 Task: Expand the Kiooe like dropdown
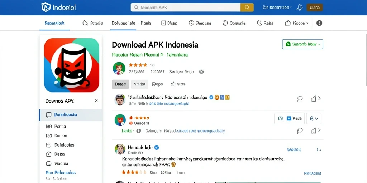coord(297,23)
